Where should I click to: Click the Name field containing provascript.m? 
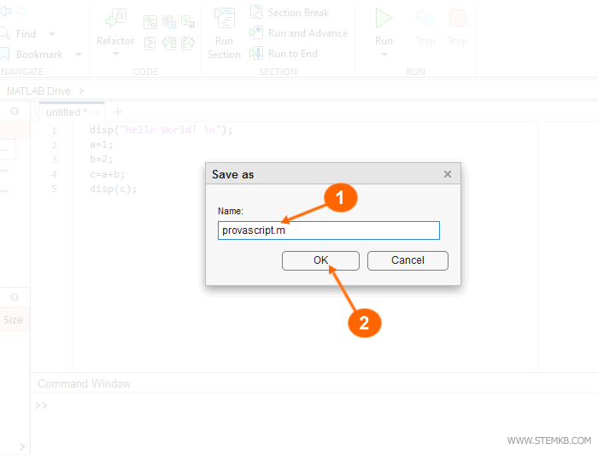coord(328,230)
